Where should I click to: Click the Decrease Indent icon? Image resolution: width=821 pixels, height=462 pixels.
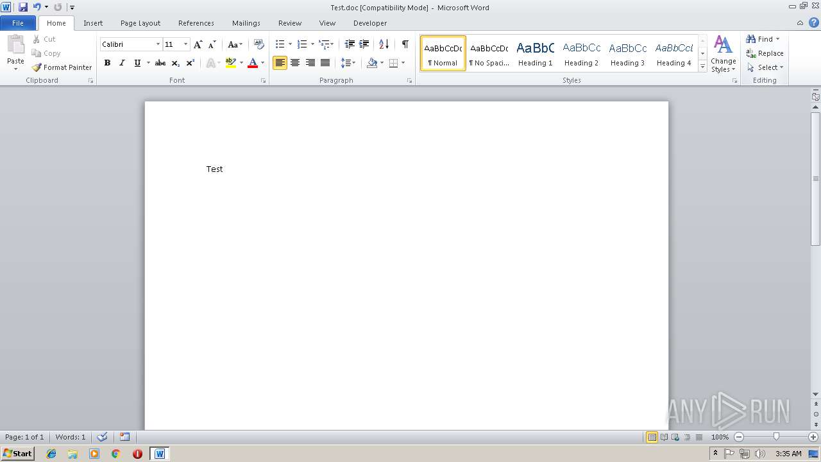click(350, 44)
